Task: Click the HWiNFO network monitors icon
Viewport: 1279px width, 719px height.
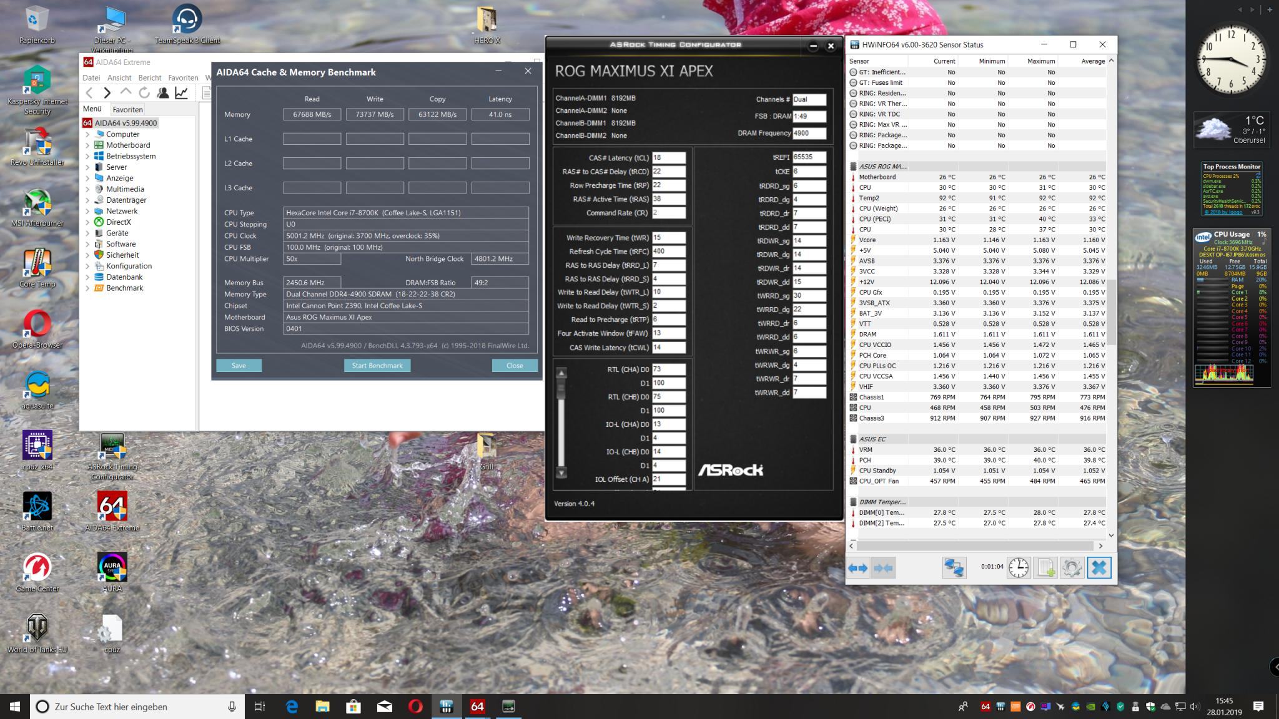Action: pos(954,567)
